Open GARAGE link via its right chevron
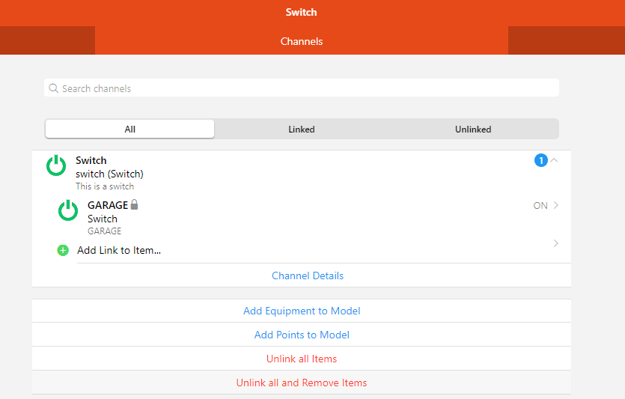 coord(555,206)
